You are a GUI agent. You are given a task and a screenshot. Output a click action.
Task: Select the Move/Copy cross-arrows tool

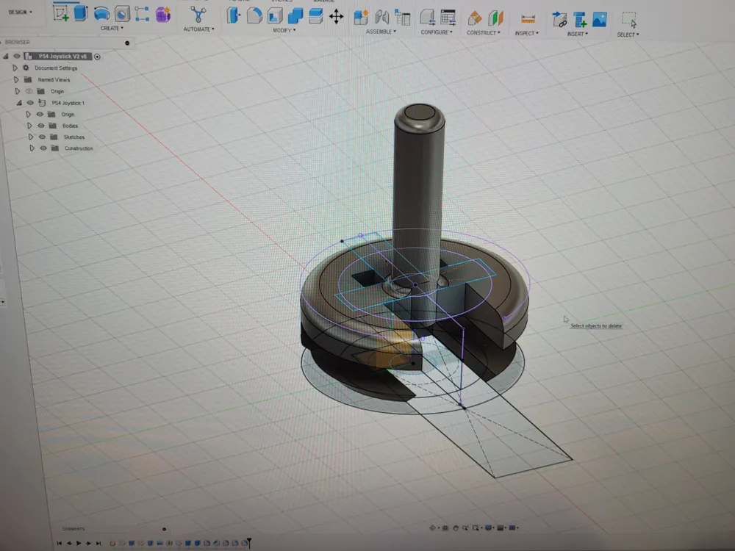336,18
